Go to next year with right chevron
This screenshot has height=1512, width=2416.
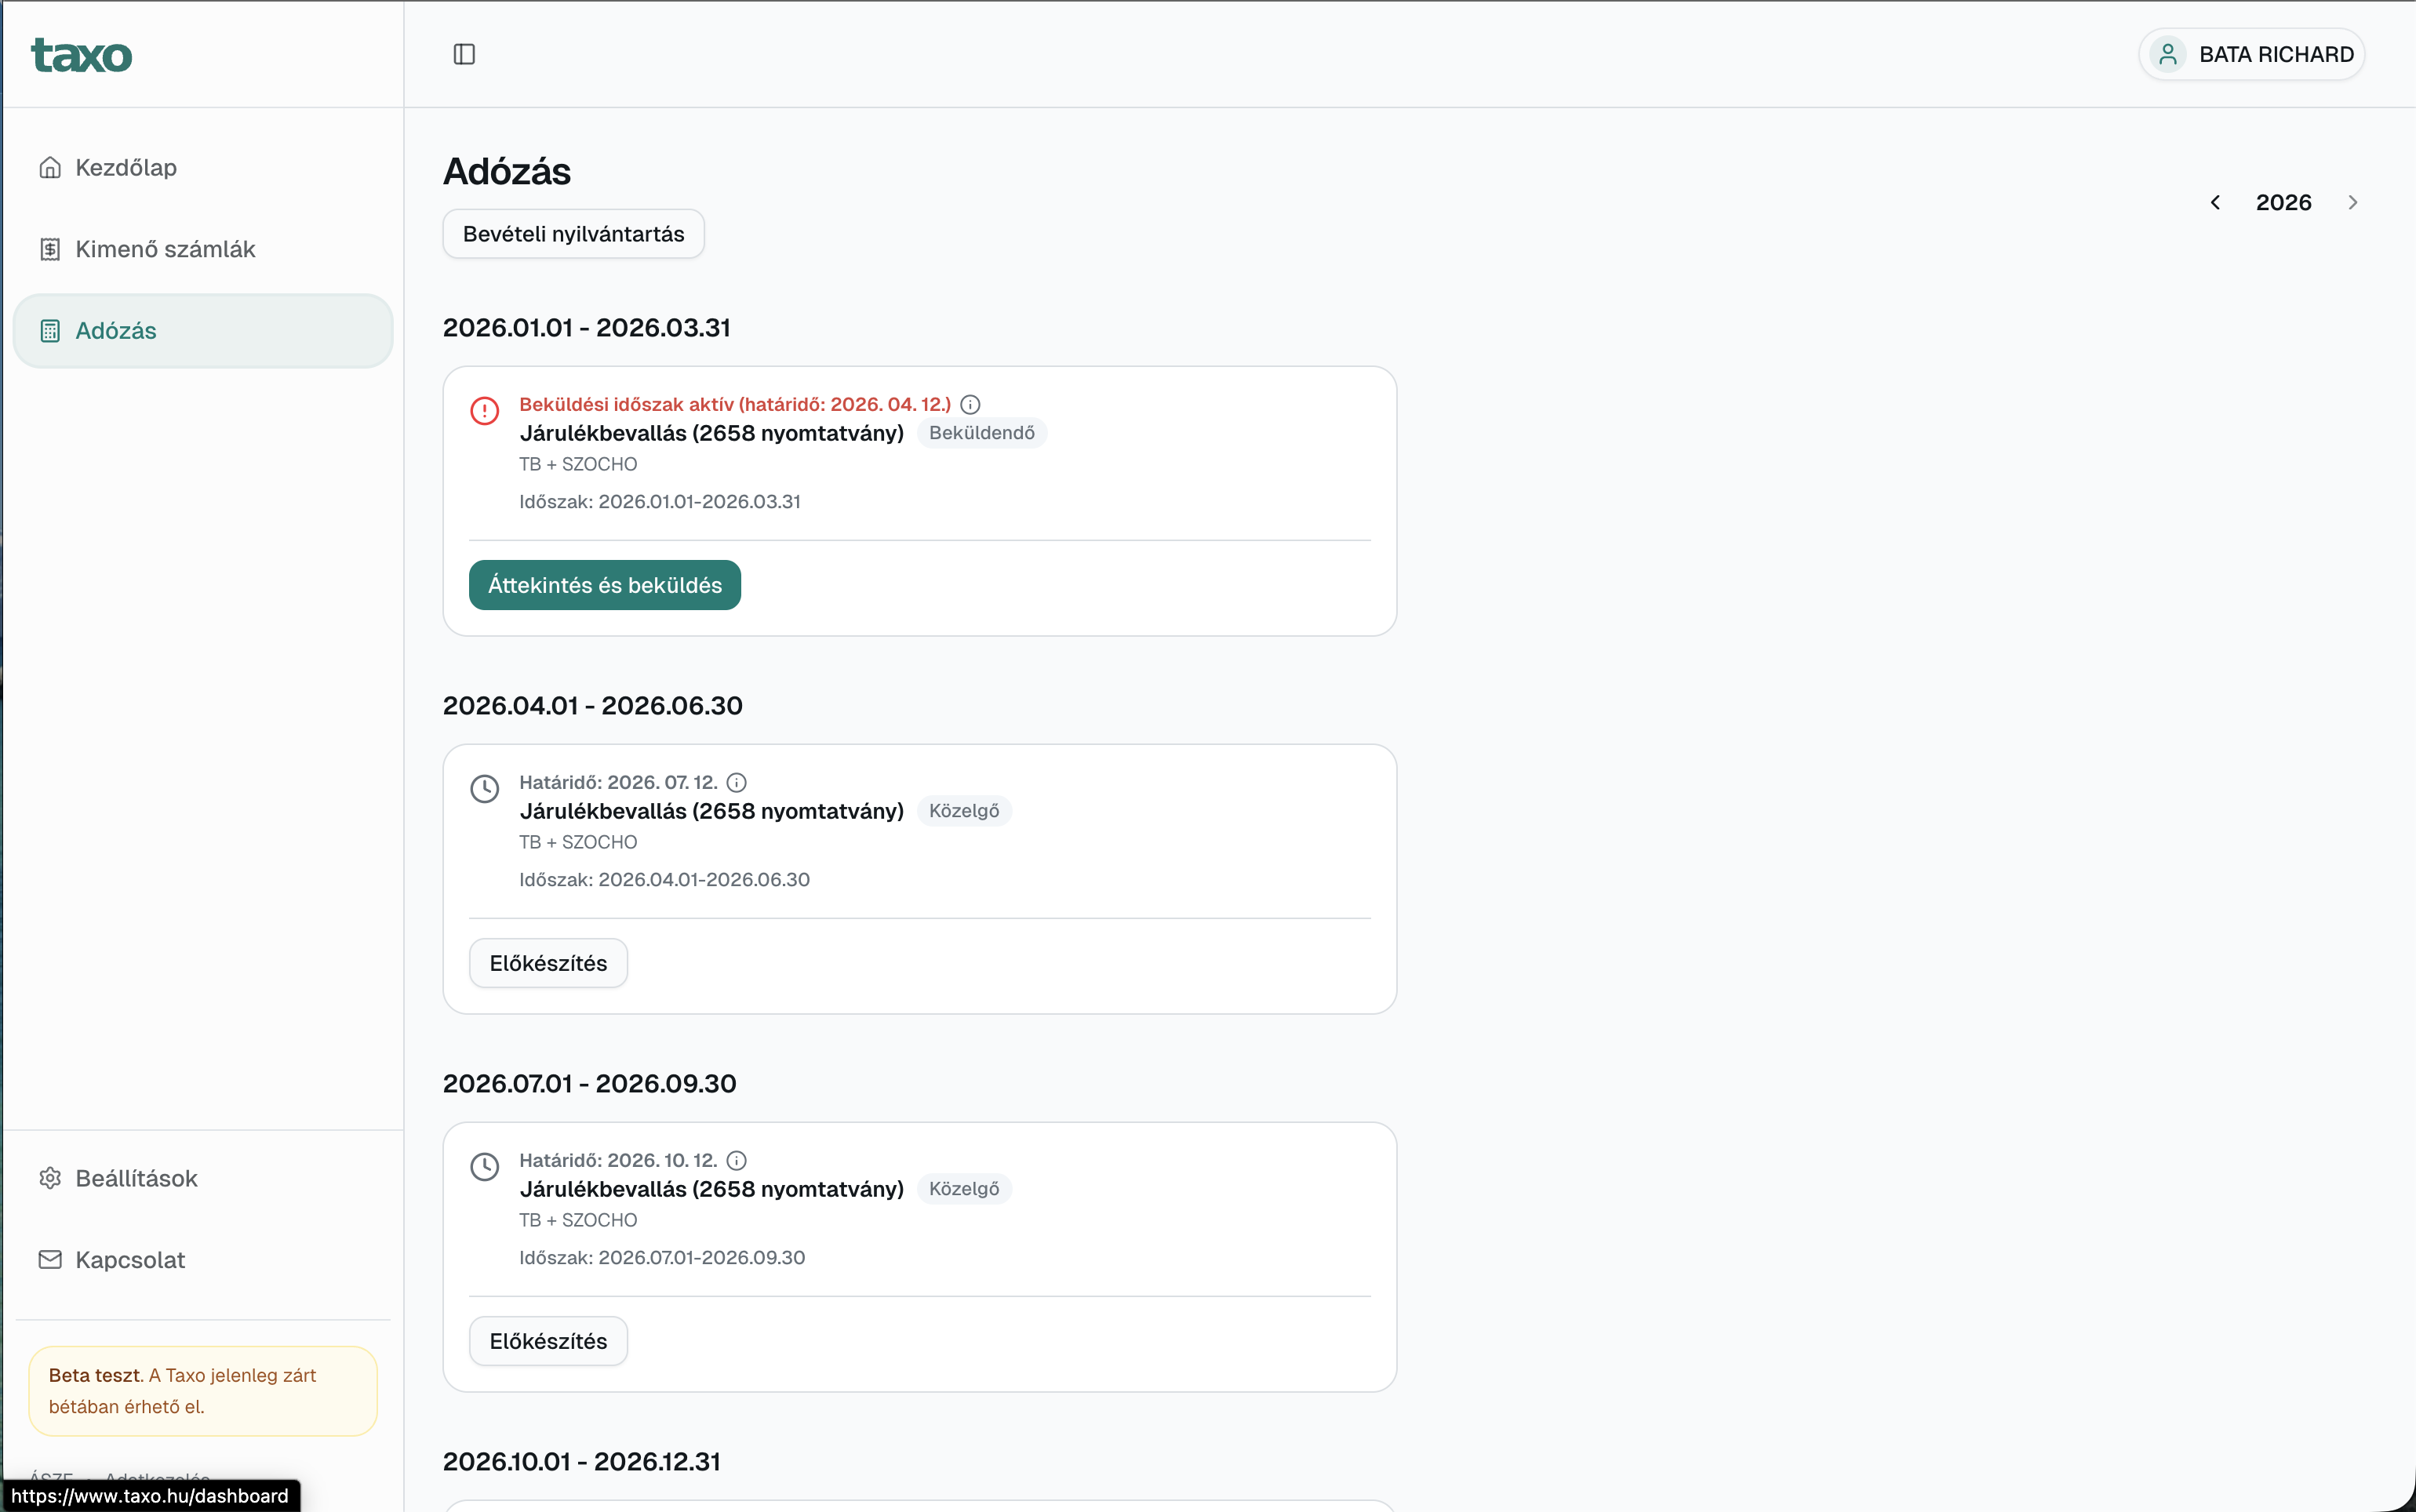pos(2352,203)
